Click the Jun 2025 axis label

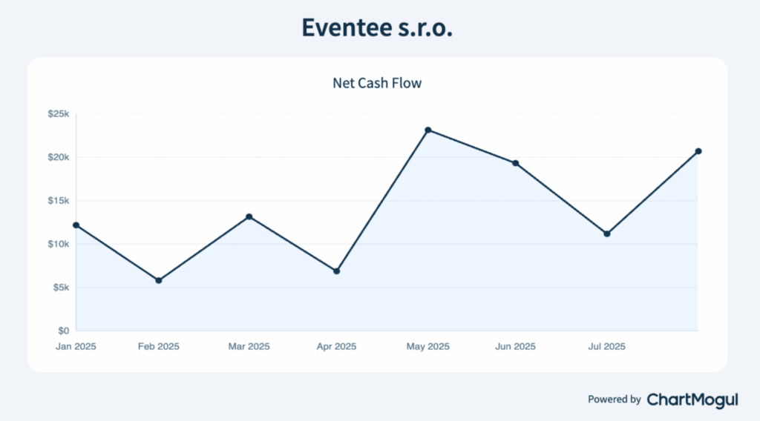click(x=515, y=346)
